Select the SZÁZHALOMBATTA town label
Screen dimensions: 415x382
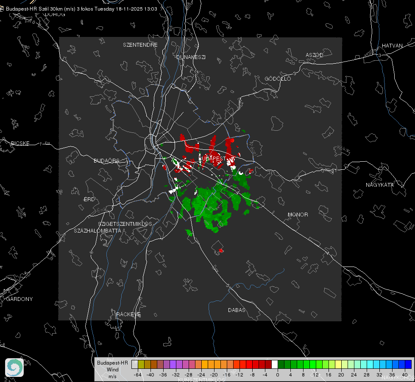click(97, 230)
